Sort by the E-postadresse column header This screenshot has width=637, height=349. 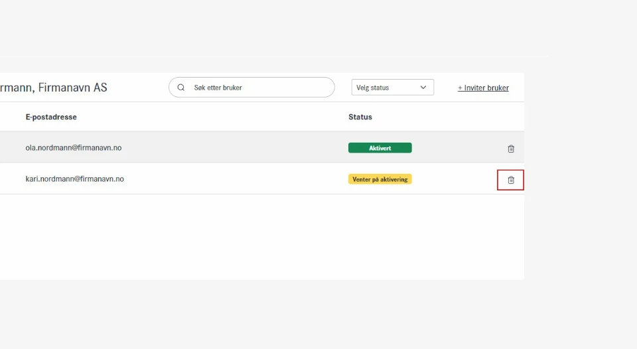click(x=51, y=117)
